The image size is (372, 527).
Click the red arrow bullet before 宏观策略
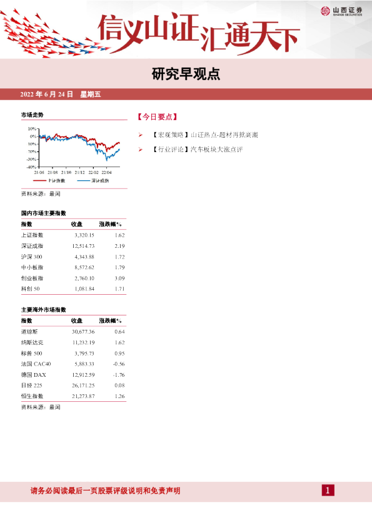click(x=141, y=135)
